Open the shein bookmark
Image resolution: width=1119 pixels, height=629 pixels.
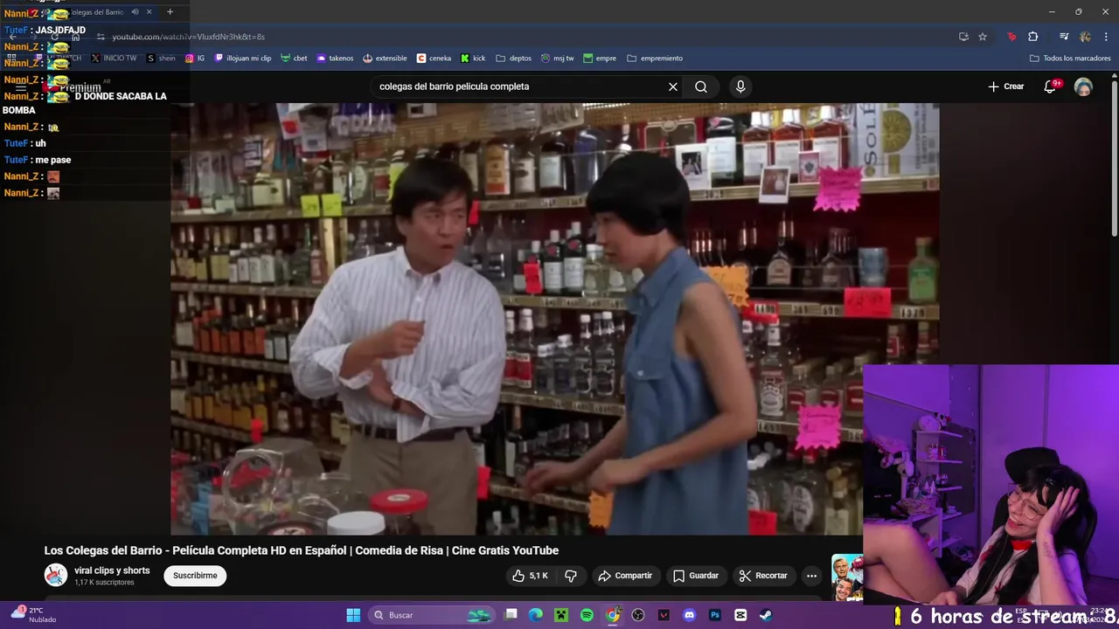point(161,59)
